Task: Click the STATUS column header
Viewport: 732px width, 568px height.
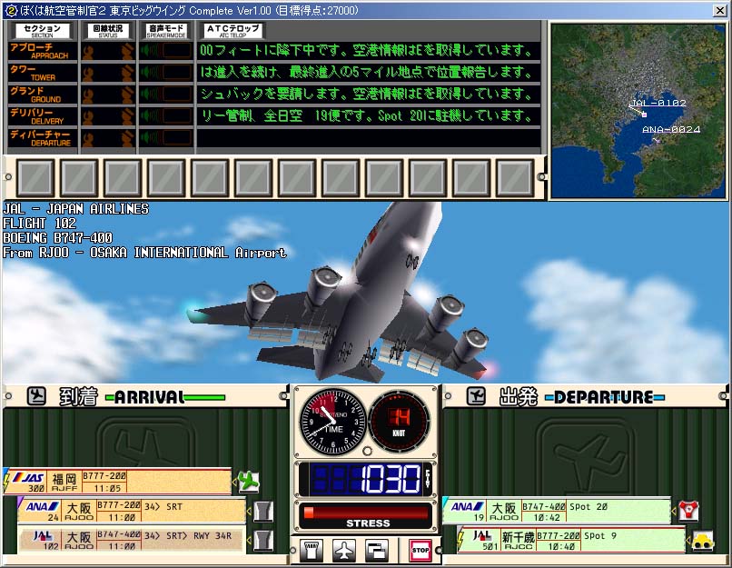Action: [x=108, y=31]
